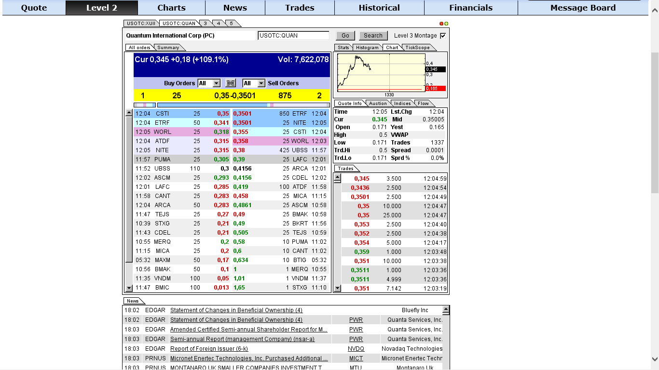
Task: Switch to the USOTC:XUII symbol tab
Action: (141, 23)
